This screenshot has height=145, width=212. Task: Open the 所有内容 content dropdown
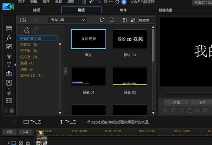[x=68, y=20]
